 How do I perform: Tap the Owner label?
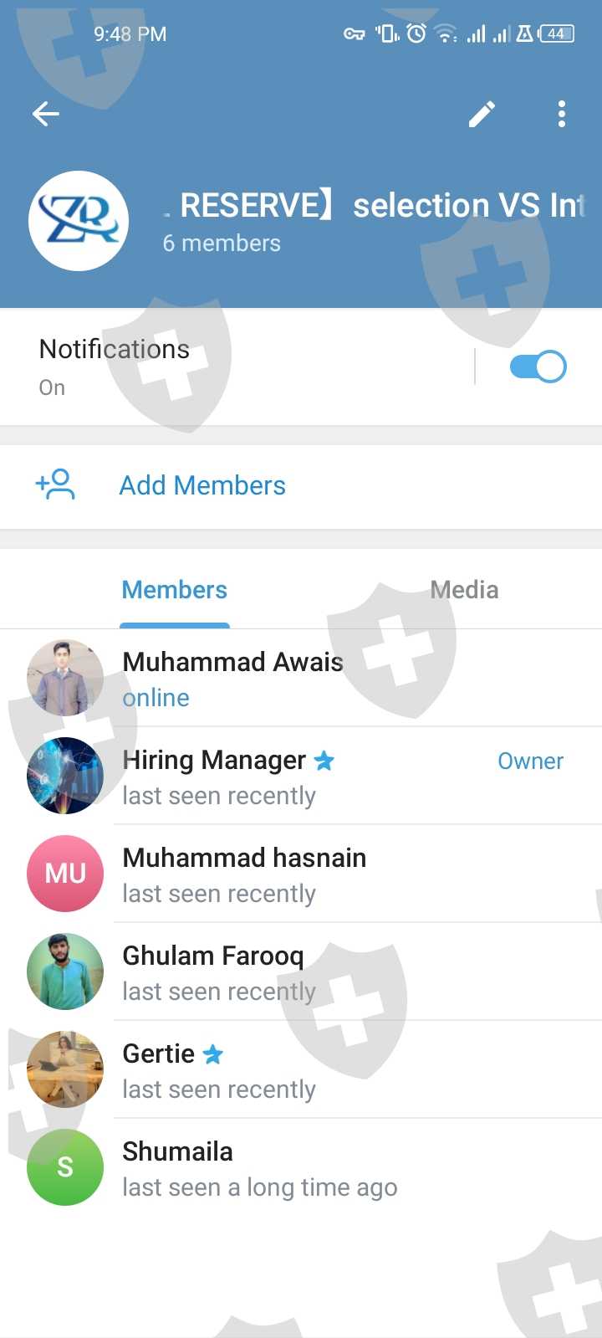pos(530,761)
